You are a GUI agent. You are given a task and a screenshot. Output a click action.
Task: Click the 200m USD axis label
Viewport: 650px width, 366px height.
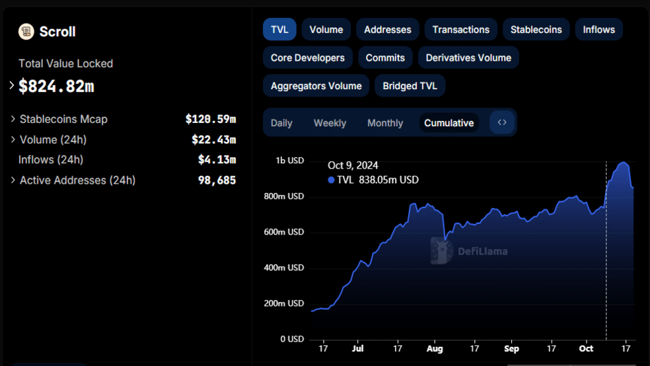pyautogui.click(x=284, y=303)
